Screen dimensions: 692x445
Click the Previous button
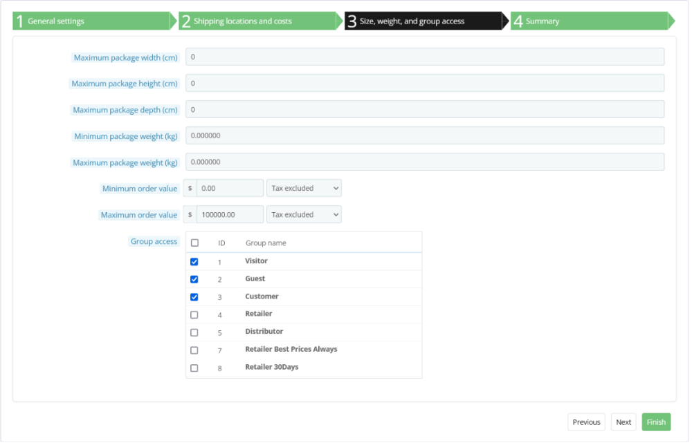[586, 422]
